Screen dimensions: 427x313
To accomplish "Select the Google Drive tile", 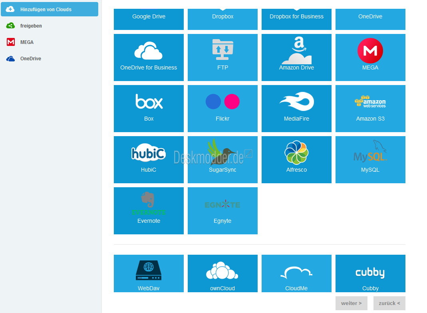I will 149,19.
